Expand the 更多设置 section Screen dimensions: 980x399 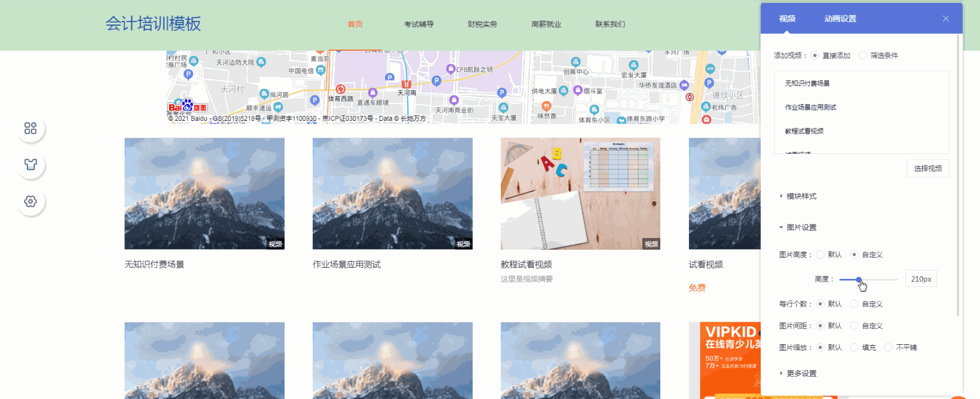[x=798, y=373]
